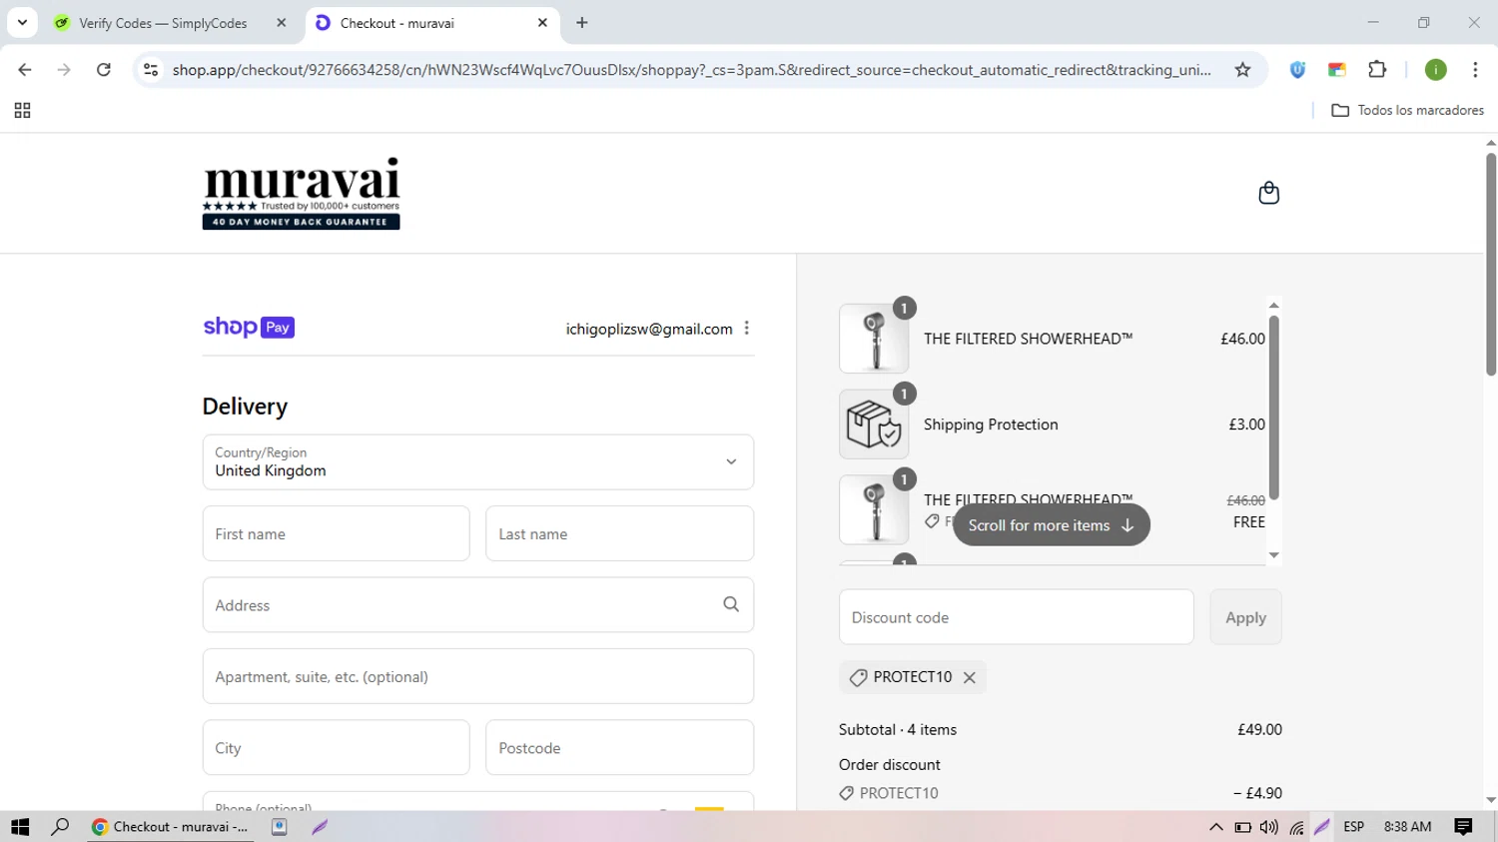Reload the checkout page
The width and height of the screenshot is (1498, 842).
(x=104, y=70)
